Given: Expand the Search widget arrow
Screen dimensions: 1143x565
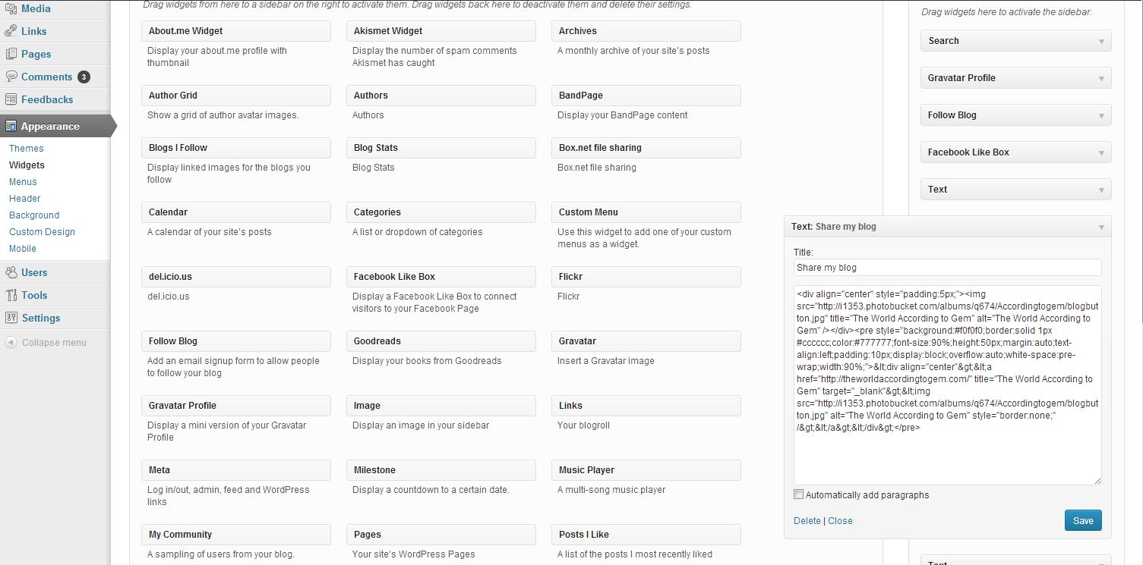Looking at the screenshot, I should (x=1101, y=42).
